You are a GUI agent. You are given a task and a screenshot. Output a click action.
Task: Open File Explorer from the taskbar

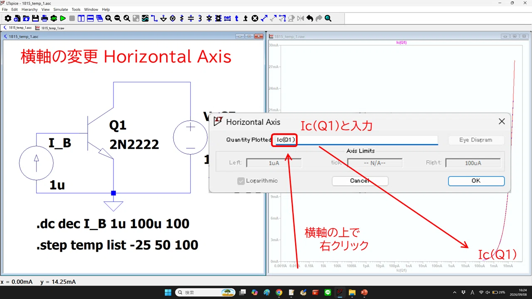coord(352,292)
